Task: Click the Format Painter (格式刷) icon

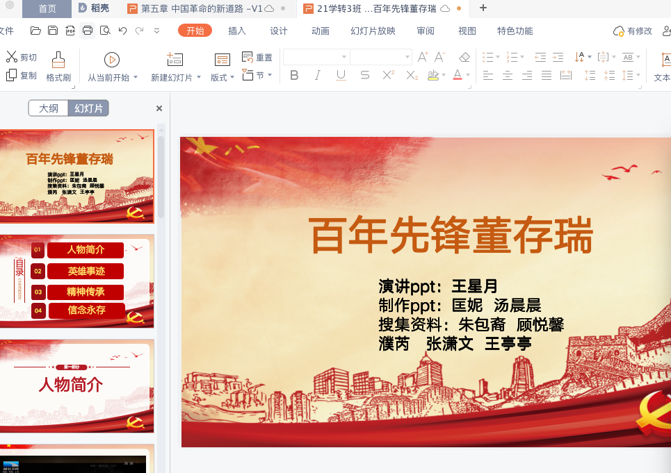Action: pos(58,60)
